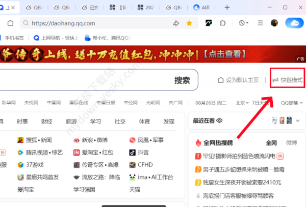Switch hot list to 微博
Image resolution: width=306 pixels, height=207 pixels.
[x=291, y=142]
